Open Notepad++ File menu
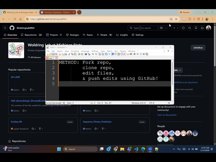 (48, 51)
